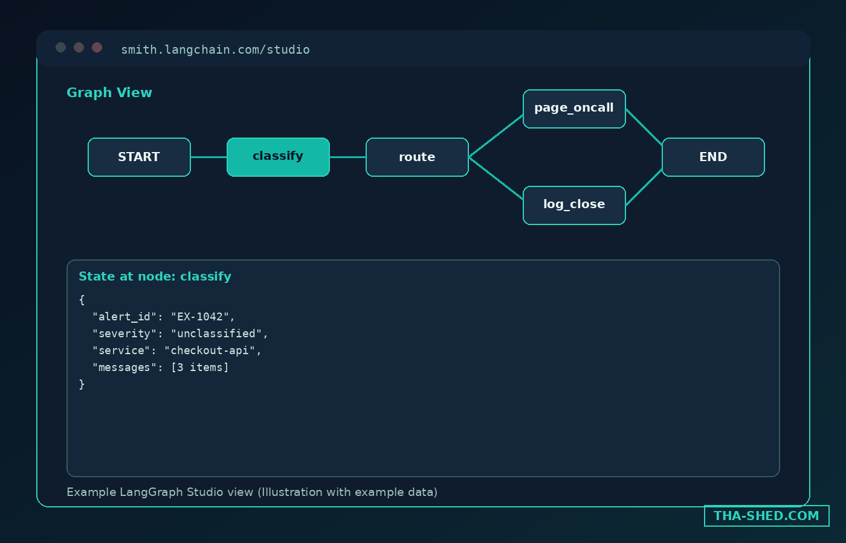Click the smith.langchain.com/studio address text

[215, 49]
